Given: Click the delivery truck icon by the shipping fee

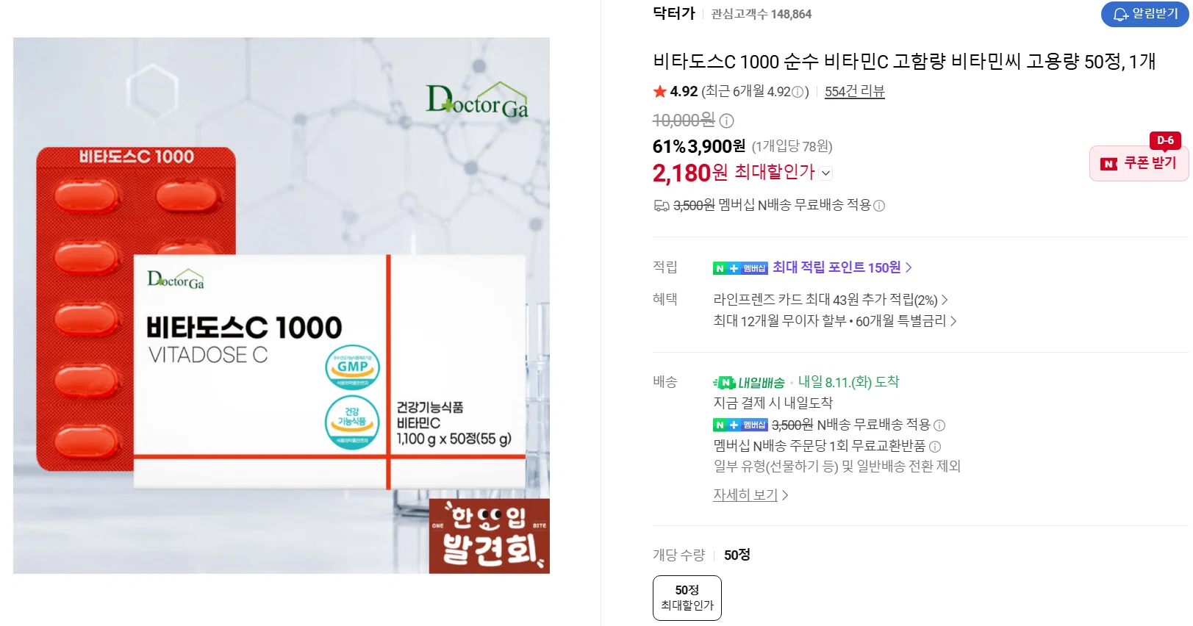Looking at the screenshot, I should [x=662, y=206].
